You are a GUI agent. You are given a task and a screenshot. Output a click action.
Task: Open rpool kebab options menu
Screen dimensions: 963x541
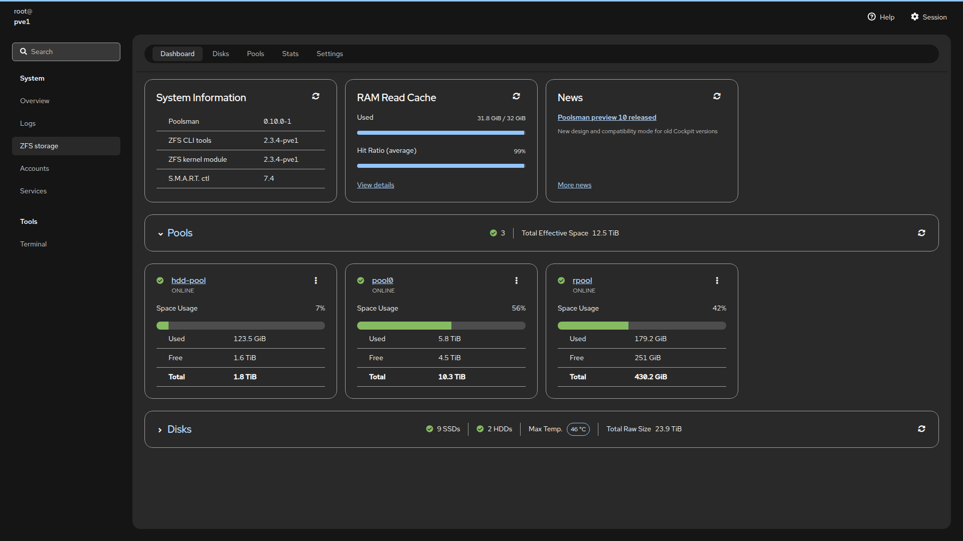[x=717, y=281]
